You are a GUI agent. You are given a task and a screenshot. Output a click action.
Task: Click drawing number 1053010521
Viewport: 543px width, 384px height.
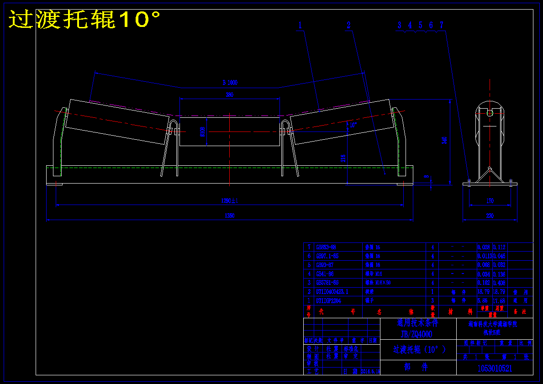tap(495, 368)
